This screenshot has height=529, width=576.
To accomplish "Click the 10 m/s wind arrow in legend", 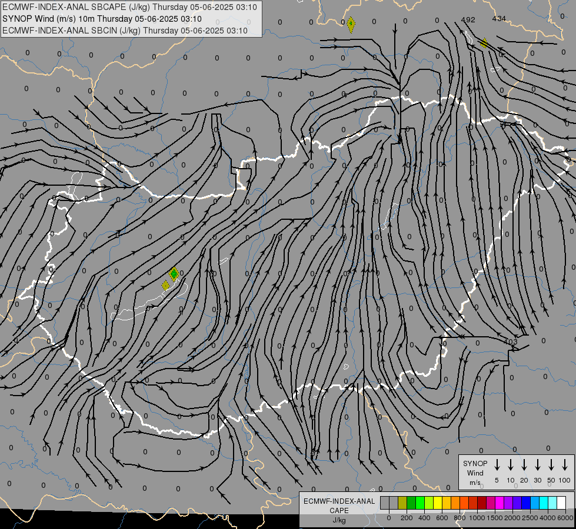I will [511, 464].
